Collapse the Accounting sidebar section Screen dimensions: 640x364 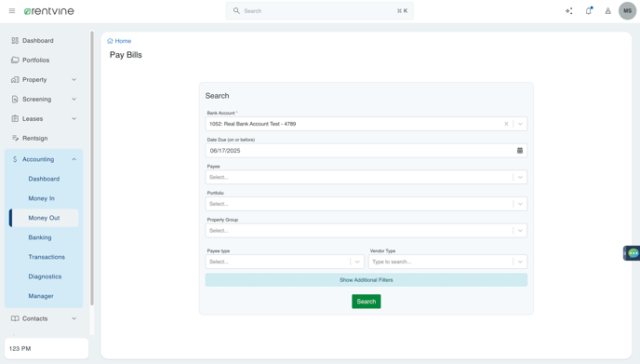coord(44,159)
